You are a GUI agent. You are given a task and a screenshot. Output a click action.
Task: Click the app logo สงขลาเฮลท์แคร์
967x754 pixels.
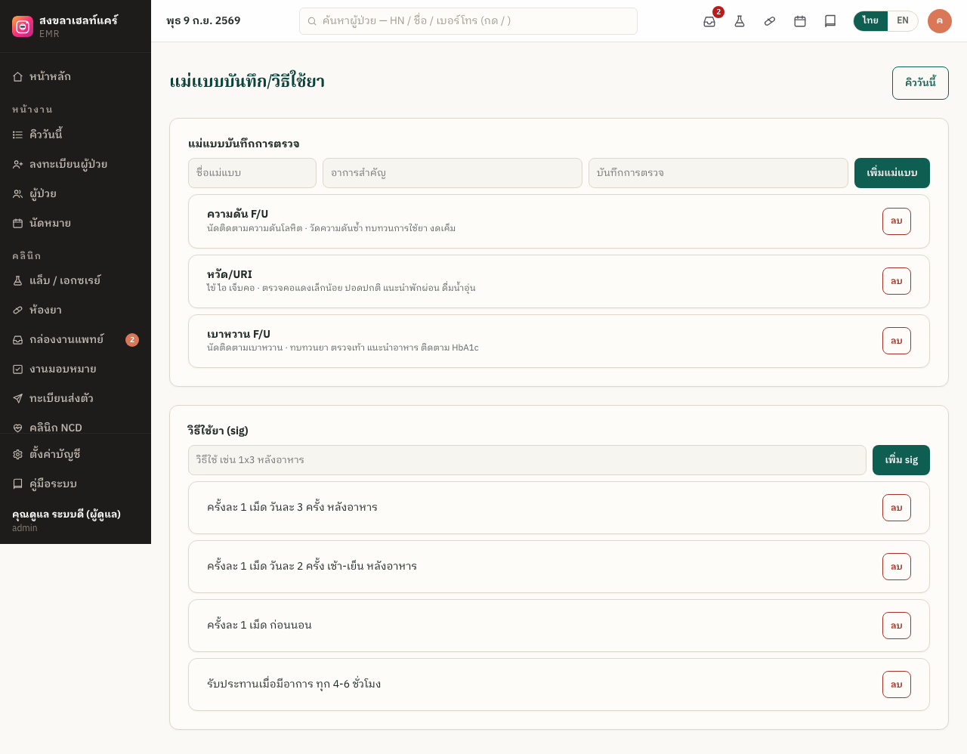[x=23, y=26]
